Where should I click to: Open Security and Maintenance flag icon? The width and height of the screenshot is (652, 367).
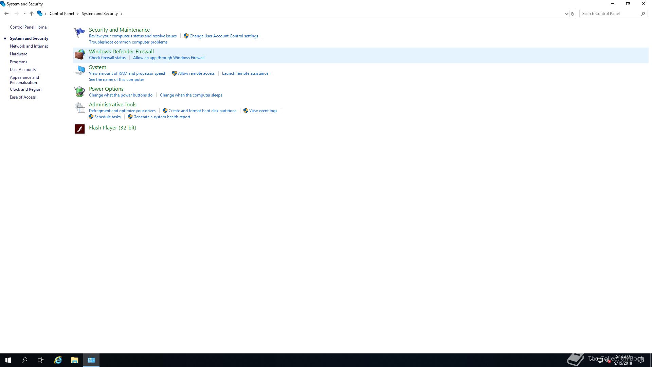pyautogui.click(x=79, y=33)
